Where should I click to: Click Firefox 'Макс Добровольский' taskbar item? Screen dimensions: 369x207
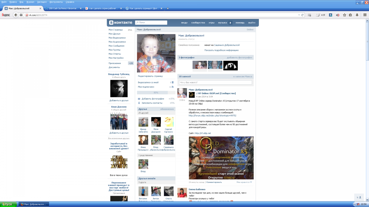click(34, 204)
